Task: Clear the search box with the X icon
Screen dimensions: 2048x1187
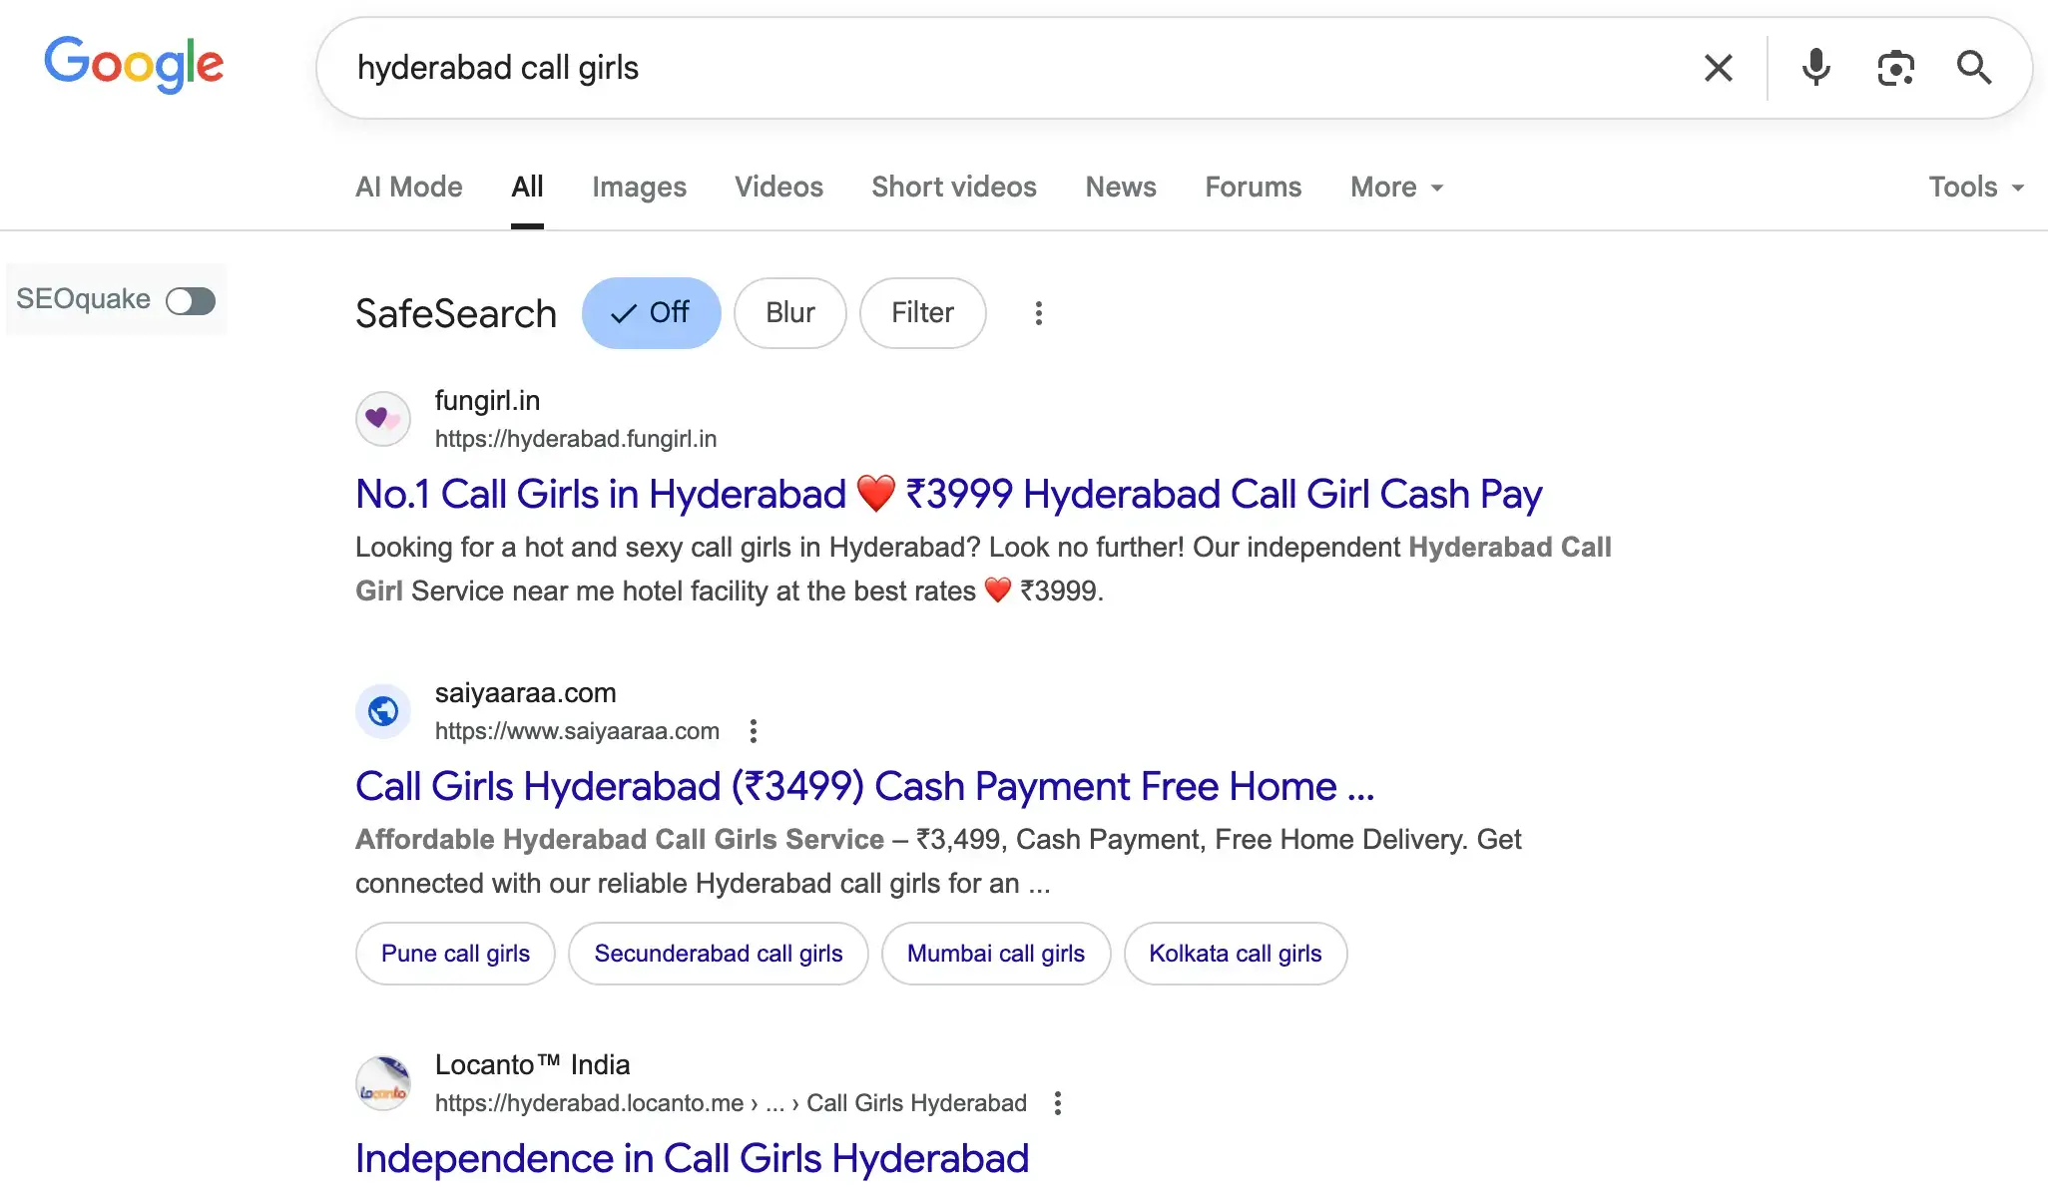Action: click(x=1718, y=68)
